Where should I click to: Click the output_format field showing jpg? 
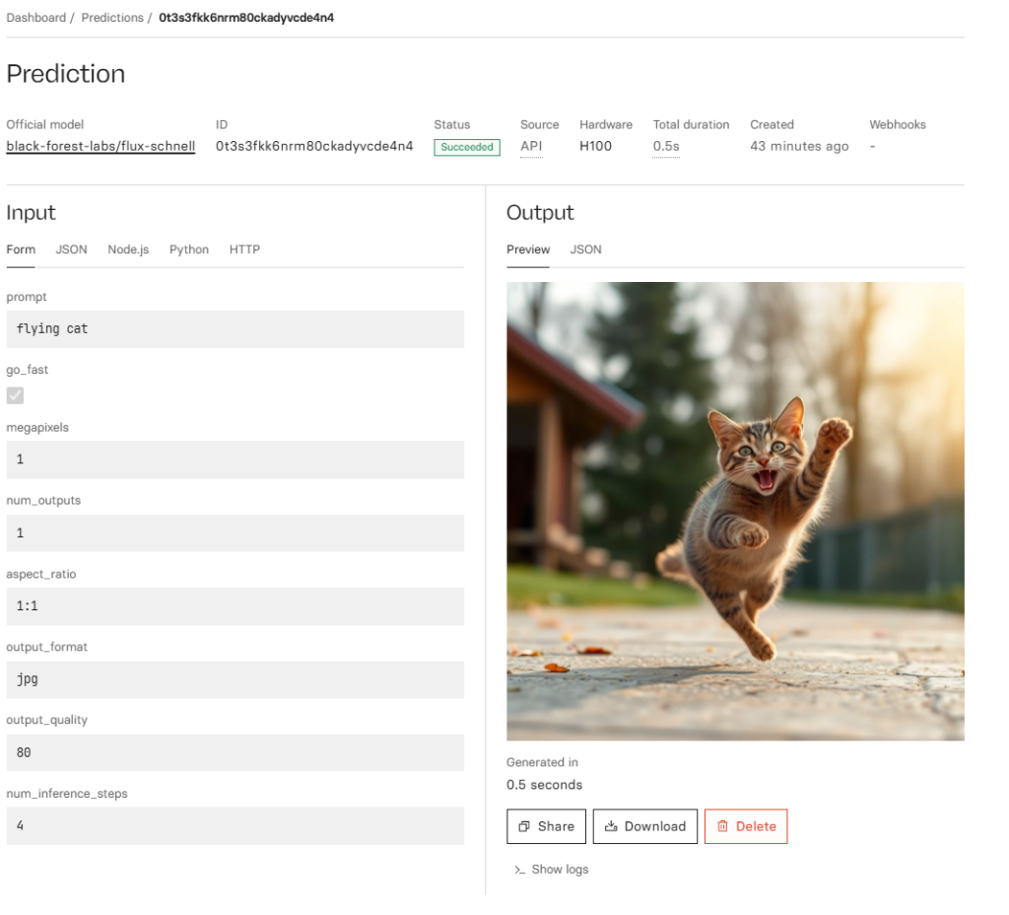click(x=235, y=679)
